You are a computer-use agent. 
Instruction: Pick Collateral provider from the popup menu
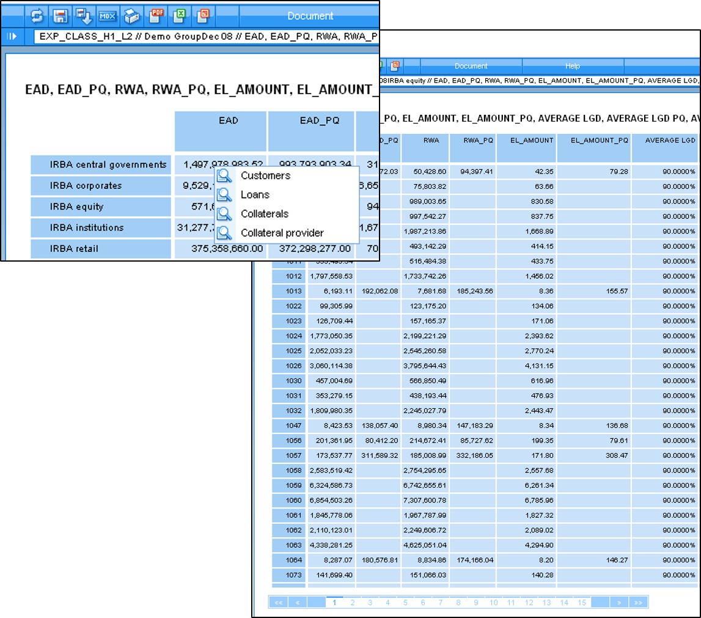click(282, 233)
